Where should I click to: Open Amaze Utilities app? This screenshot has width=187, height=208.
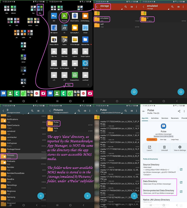pyautogui.click(x=54, y=40)
